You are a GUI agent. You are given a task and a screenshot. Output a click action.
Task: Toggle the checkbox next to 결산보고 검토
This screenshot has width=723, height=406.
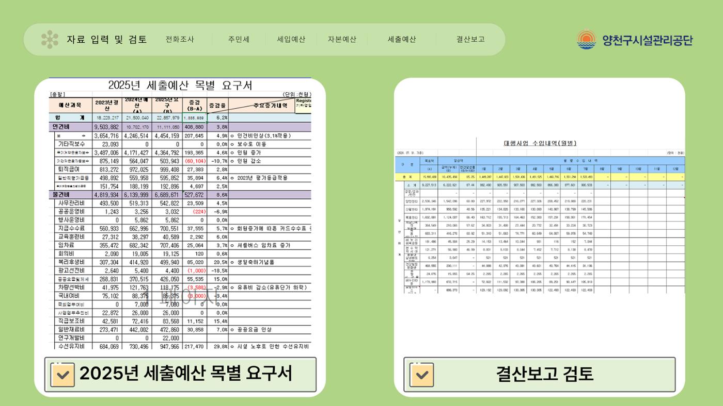click(421, 375)
